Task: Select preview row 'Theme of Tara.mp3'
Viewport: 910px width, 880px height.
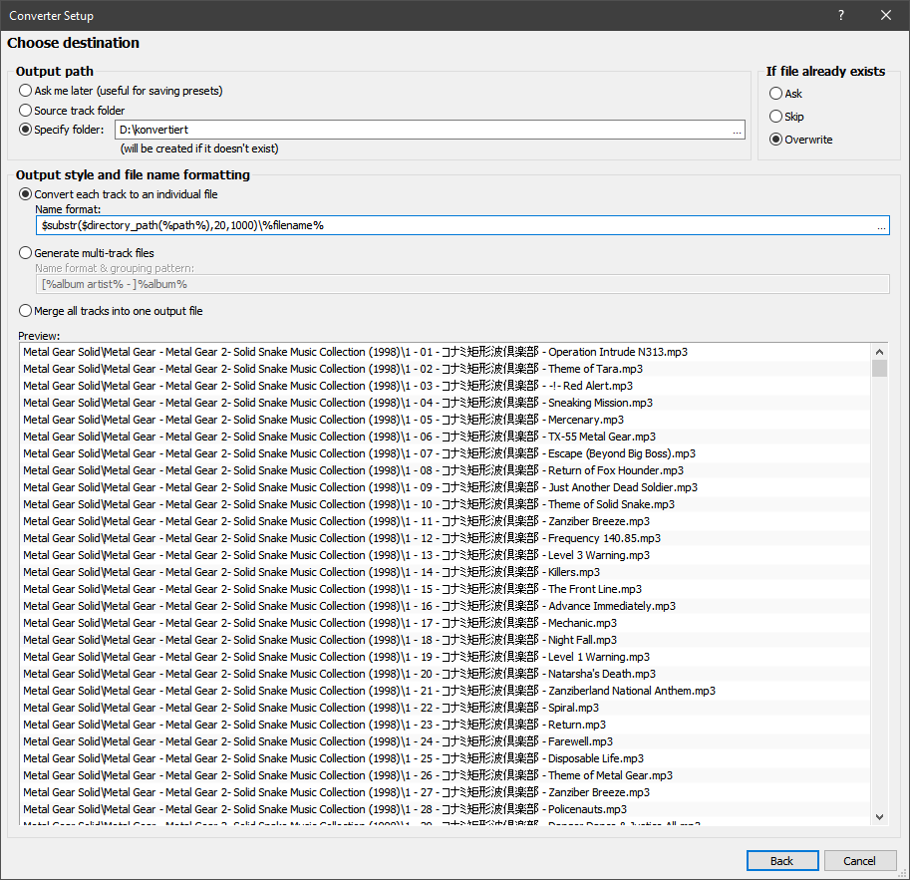Action: click(x=446, y=369)
